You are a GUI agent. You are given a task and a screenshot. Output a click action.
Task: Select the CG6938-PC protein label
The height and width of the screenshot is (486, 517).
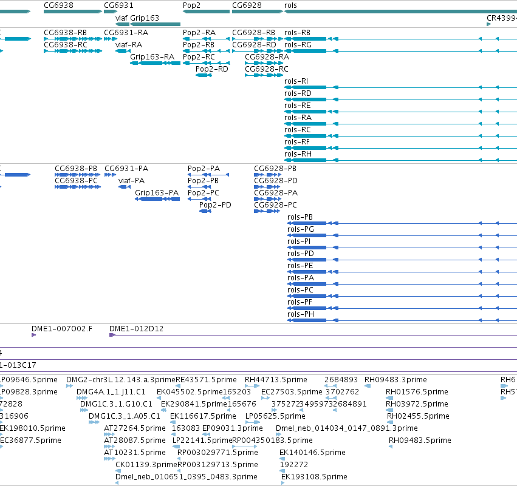point(76,181)
